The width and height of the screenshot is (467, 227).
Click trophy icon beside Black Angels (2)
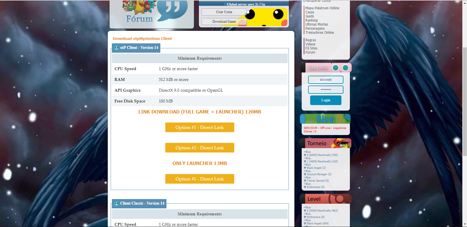coord(305,168)
